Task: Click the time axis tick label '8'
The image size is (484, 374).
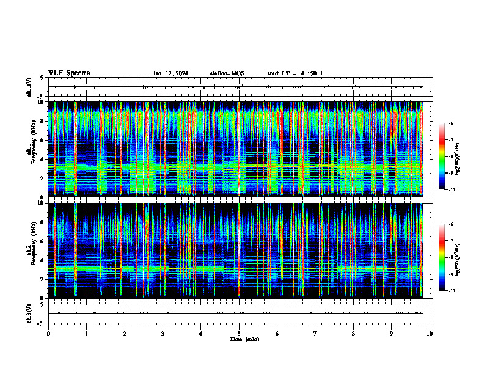Action: 353,334
